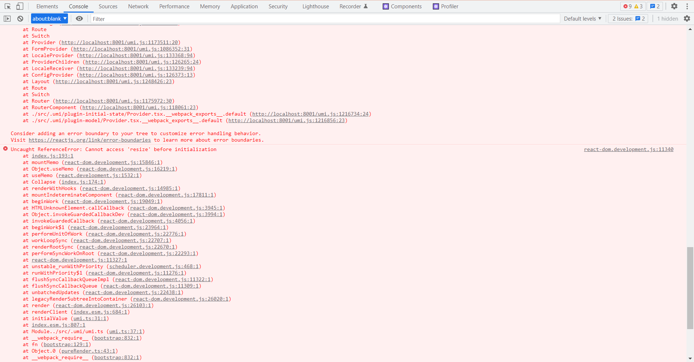Open the issues speech bubble counter
The image size is (694, 362).
tap(655, 6)
